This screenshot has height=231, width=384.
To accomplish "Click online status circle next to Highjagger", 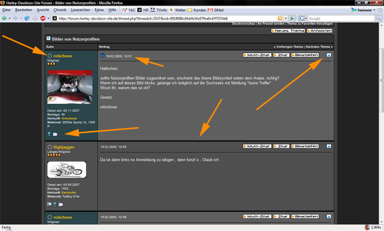I will point(50,147).
